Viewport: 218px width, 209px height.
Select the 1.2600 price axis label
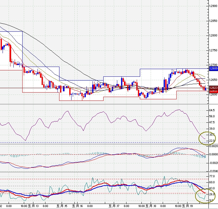pyautogui.click(x=213, y=95)
